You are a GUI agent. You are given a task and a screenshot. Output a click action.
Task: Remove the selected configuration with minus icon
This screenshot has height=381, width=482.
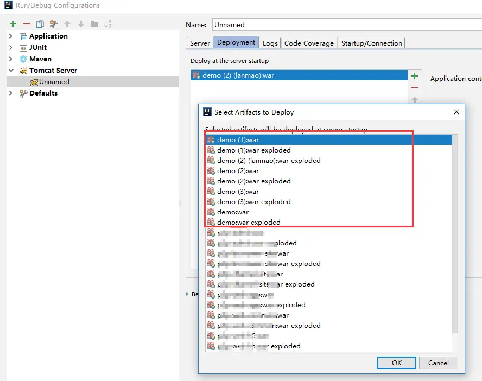pyautogui.click(x=27, y=24)
